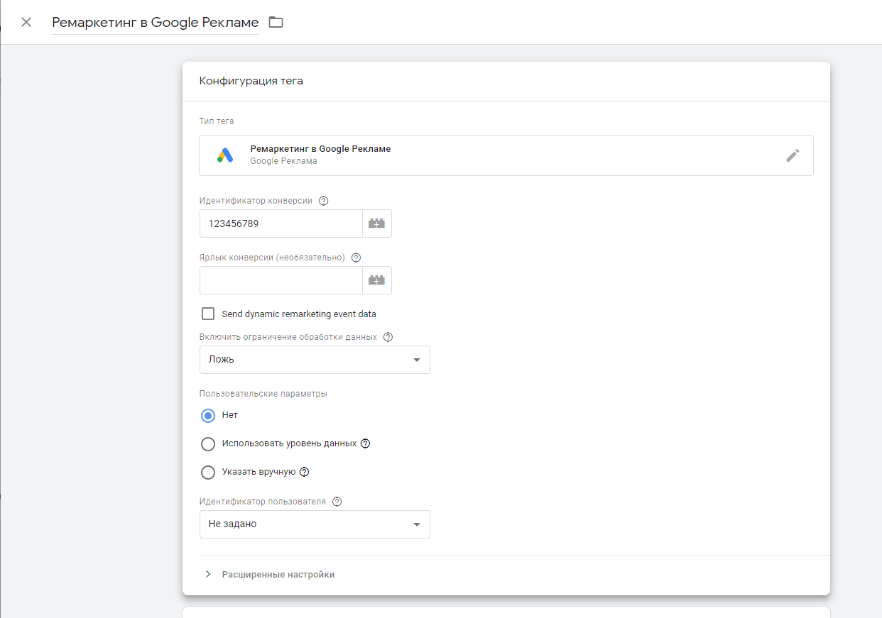Open the Ложь data processing dropdown
882x618 pixels.
tap(315, 360)
